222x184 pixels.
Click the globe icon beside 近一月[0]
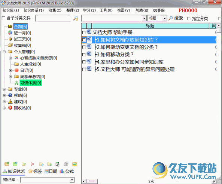pyautogui.click(x=10, y=33)
